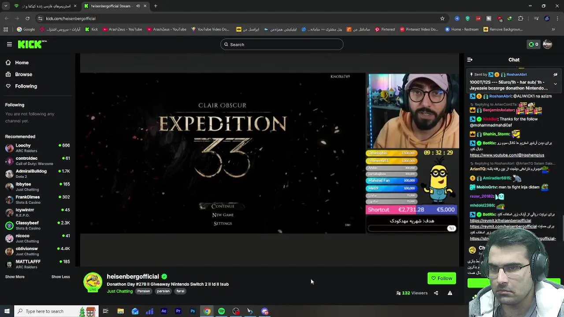The width and height of the screenshot is (564, 317).
Task: Open oblivionsw recommended channel
Action: click(x=37, y=251)
